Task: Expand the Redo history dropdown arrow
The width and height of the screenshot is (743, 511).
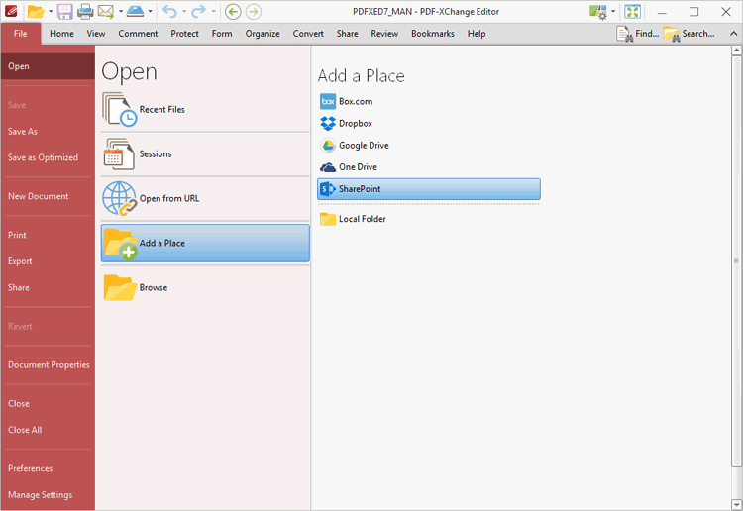Action: tap(213, 11)
